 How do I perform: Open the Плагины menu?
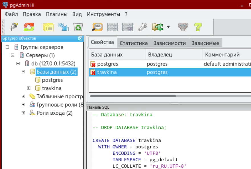tap(57, 14)
